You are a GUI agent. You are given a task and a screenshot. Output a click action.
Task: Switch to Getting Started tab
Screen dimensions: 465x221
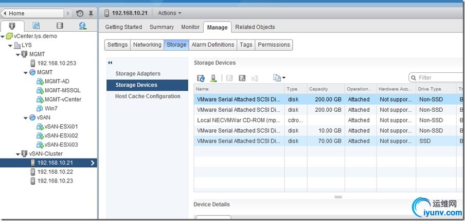pyautogui.click(x=123, y=27)
